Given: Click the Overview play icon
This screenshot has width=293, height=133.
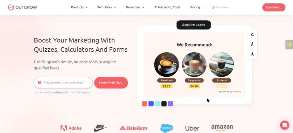Looking at the screenshot, I should tap(213, 7).
